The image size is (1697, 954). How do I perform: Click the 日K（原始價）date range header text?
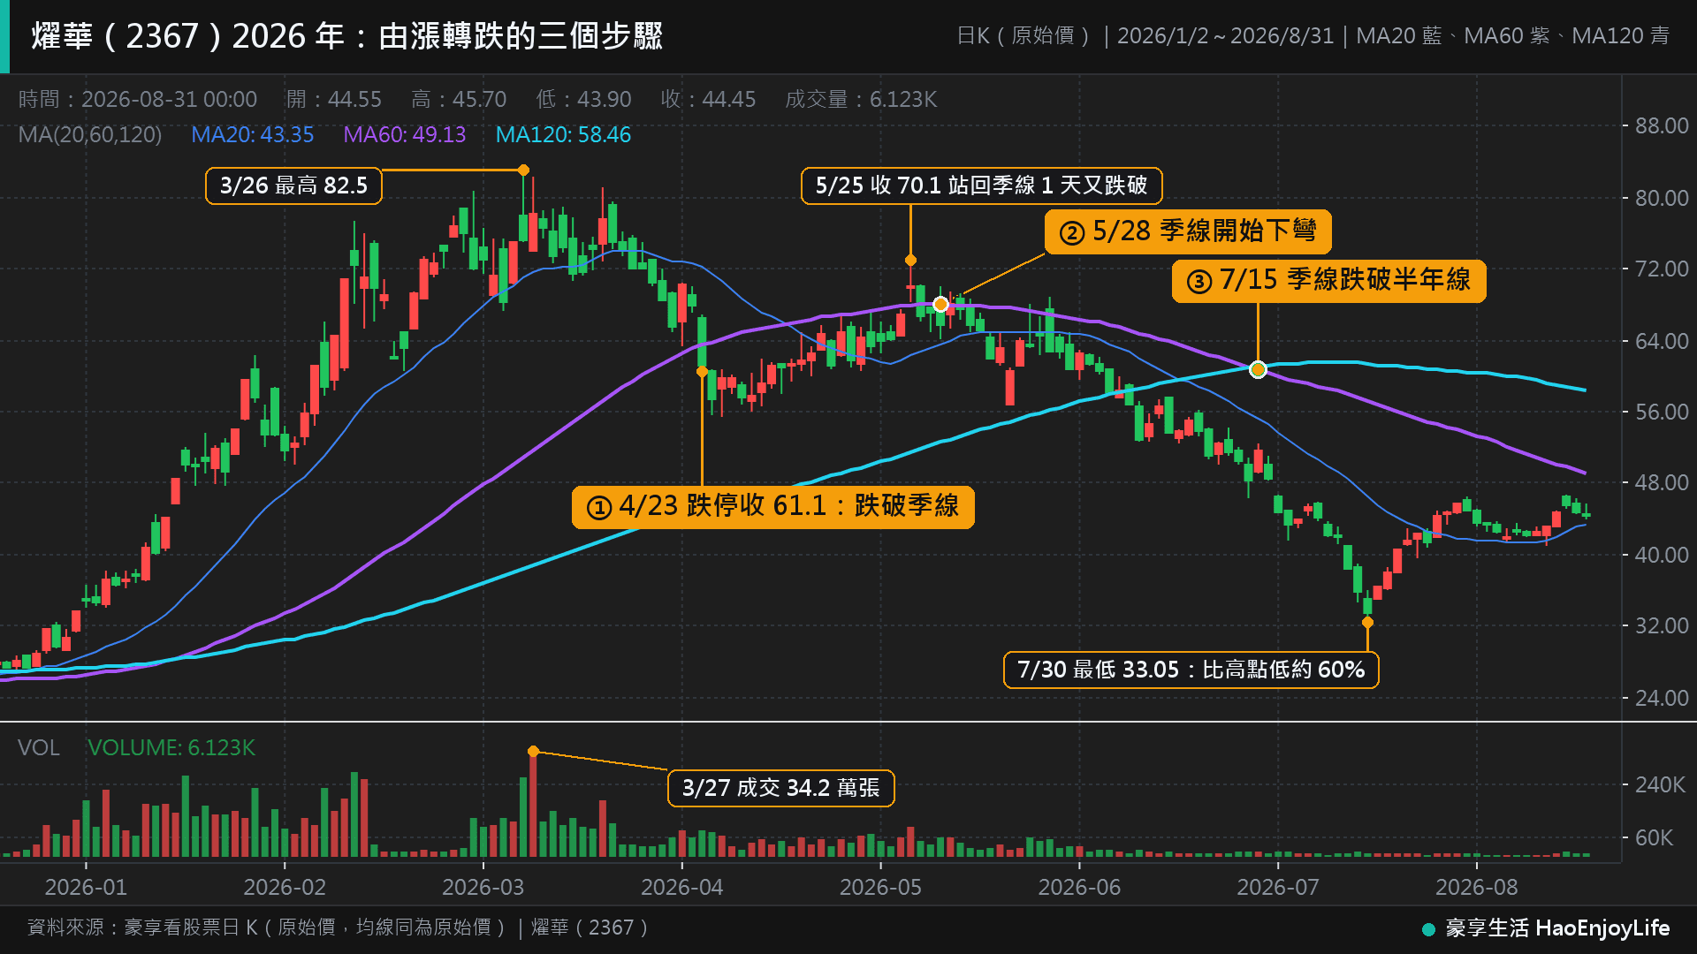(1313, 36)
